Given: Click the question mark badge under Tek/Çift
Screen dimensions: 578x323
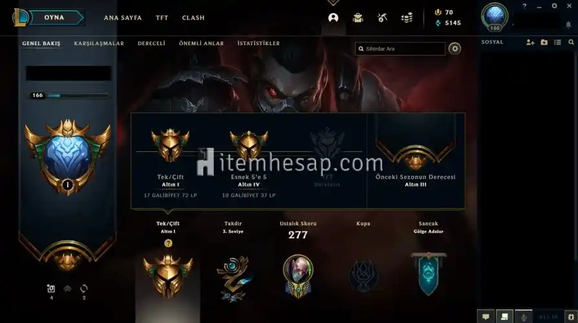Looking at the screenshot, I should (168, 243).
